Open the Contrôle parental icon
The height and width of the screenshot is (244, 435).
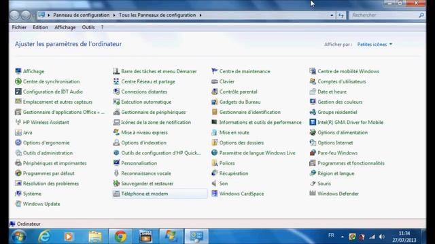pos(215,91)
